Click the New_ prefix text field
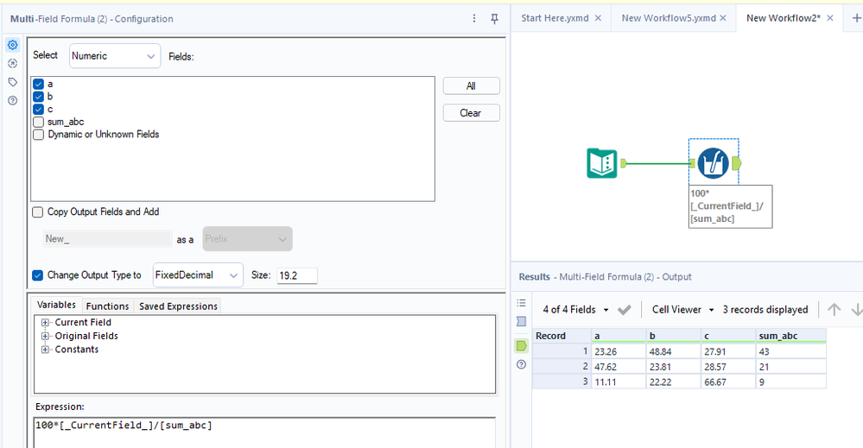The height and width of the screenshot is (448, 863). point(107,239)
